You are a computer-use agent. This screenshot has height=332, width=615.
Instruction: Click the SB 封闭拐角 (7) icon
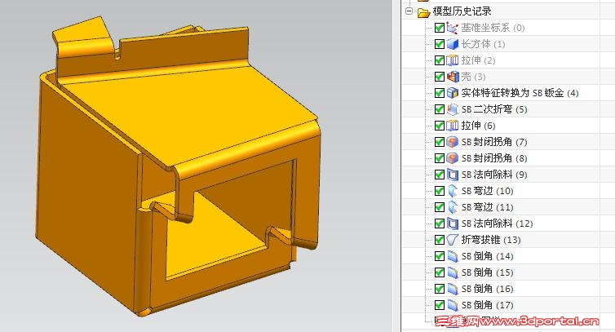pyautogui.click(x=452, y=142)
